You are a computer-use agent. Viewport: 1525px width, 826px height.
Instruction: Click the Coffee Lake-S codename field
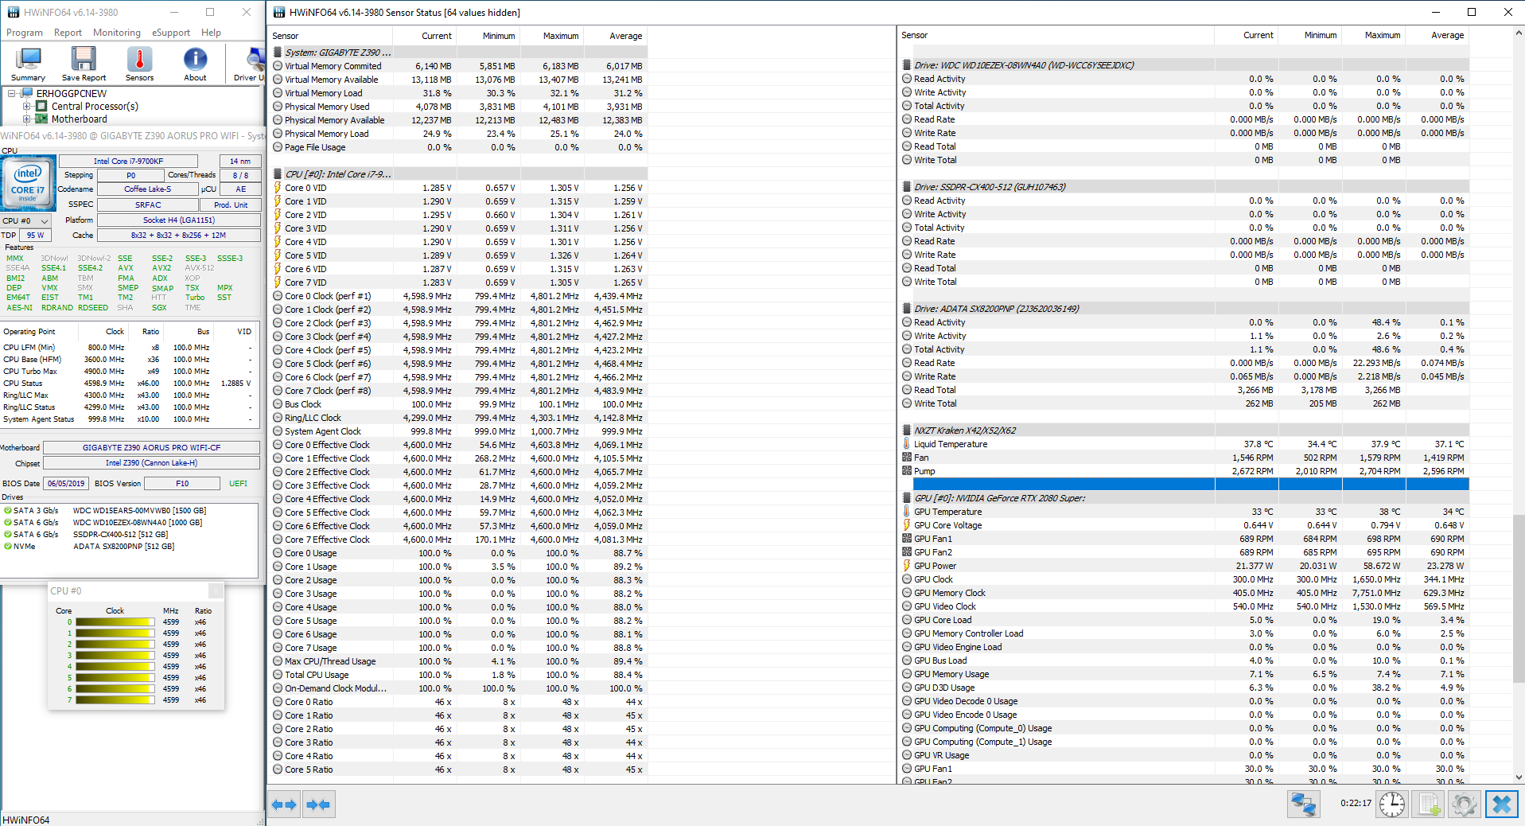pyautogui.click(x=147, y=189)
